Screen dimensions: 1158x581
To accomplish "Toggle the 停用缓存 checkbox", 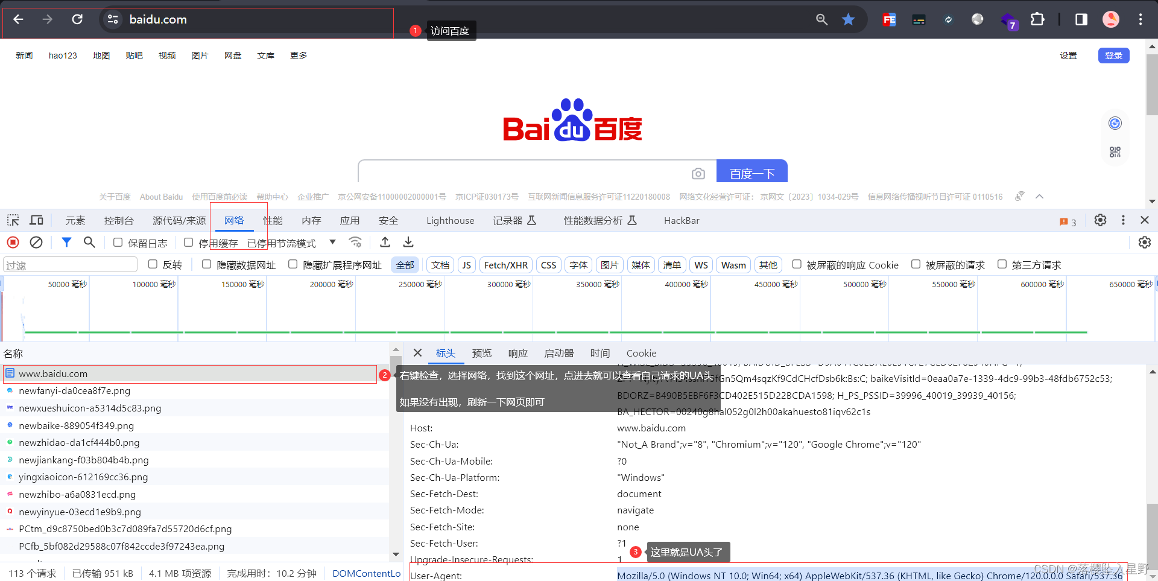I will (189, 242).
